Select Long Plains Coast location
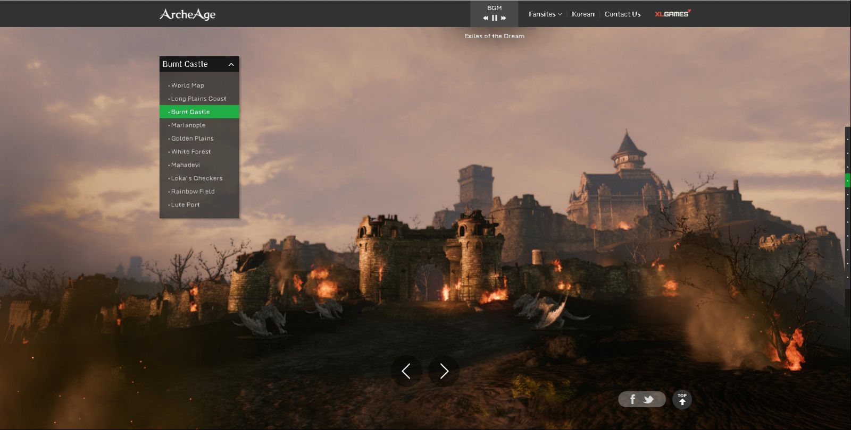The height and width of the screenshot is (430, 851). coord(199,99)
